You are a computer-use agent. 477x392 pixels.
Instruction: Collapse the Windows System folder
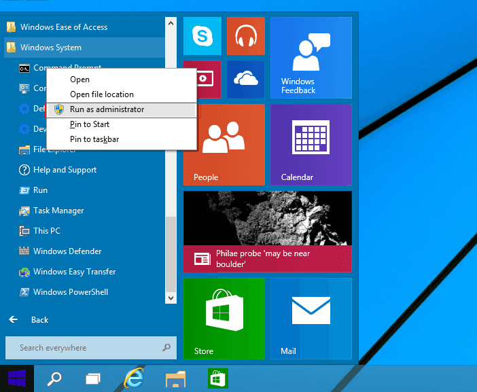click(50, 48)
